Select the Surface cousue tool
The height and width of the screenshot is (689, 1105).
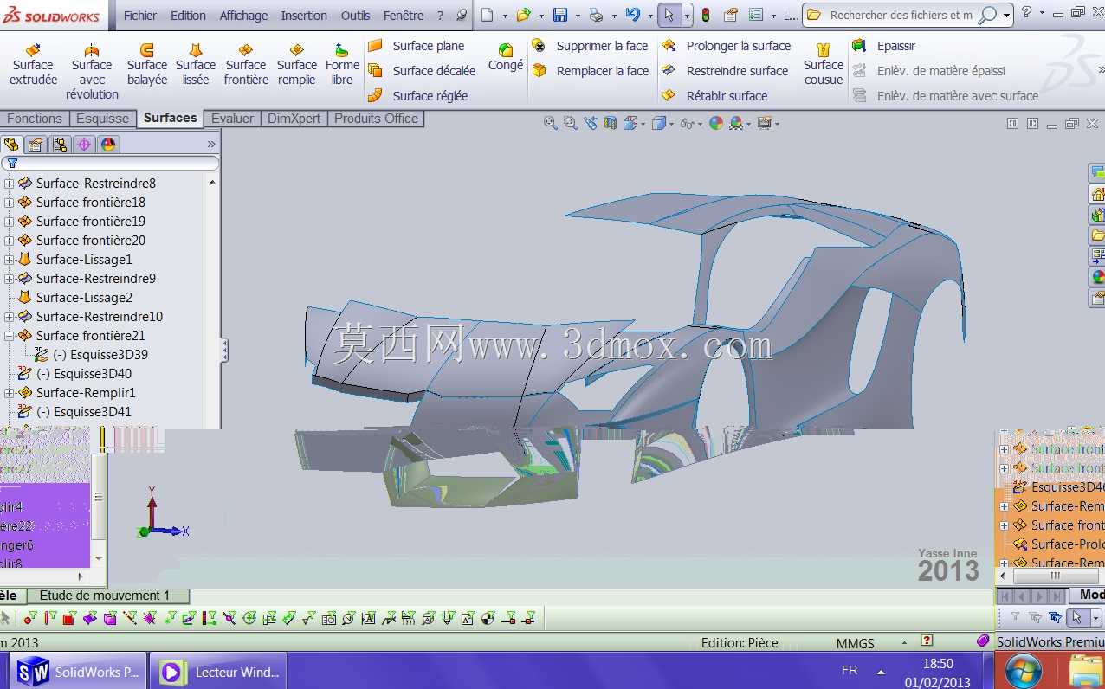click(x=823, y=65)
